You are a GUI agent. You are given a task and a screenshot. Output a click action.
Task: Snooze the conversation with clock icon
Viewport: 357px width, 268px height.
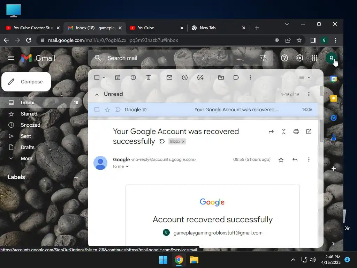(185, 77)
